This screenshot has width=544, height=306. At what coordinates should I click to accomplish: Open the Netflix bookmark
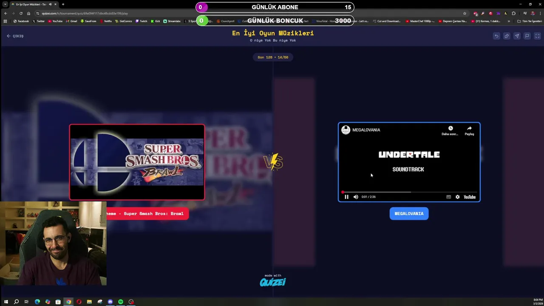click(106, 21)
